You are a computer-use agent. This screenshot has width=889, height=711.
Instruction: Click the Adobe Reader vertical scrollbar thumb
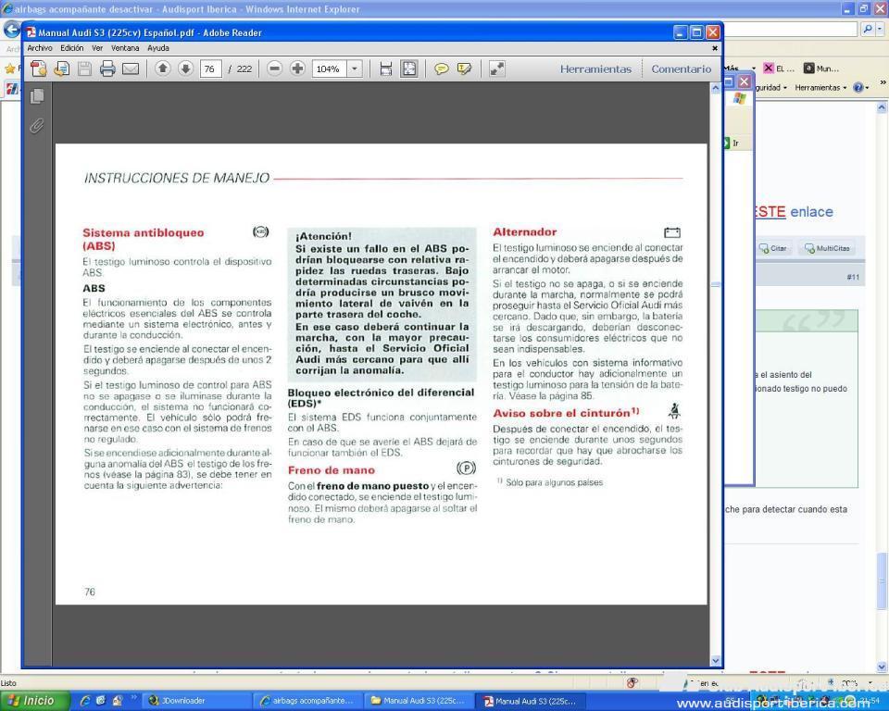[715, 284]
